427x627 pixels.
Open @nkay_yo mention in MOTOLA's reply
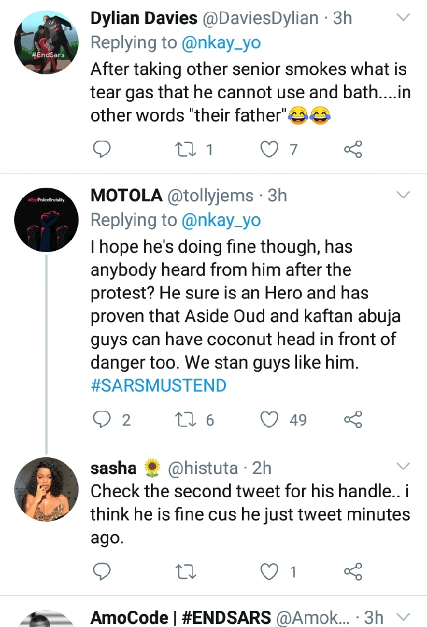click(x=221, y=220)
